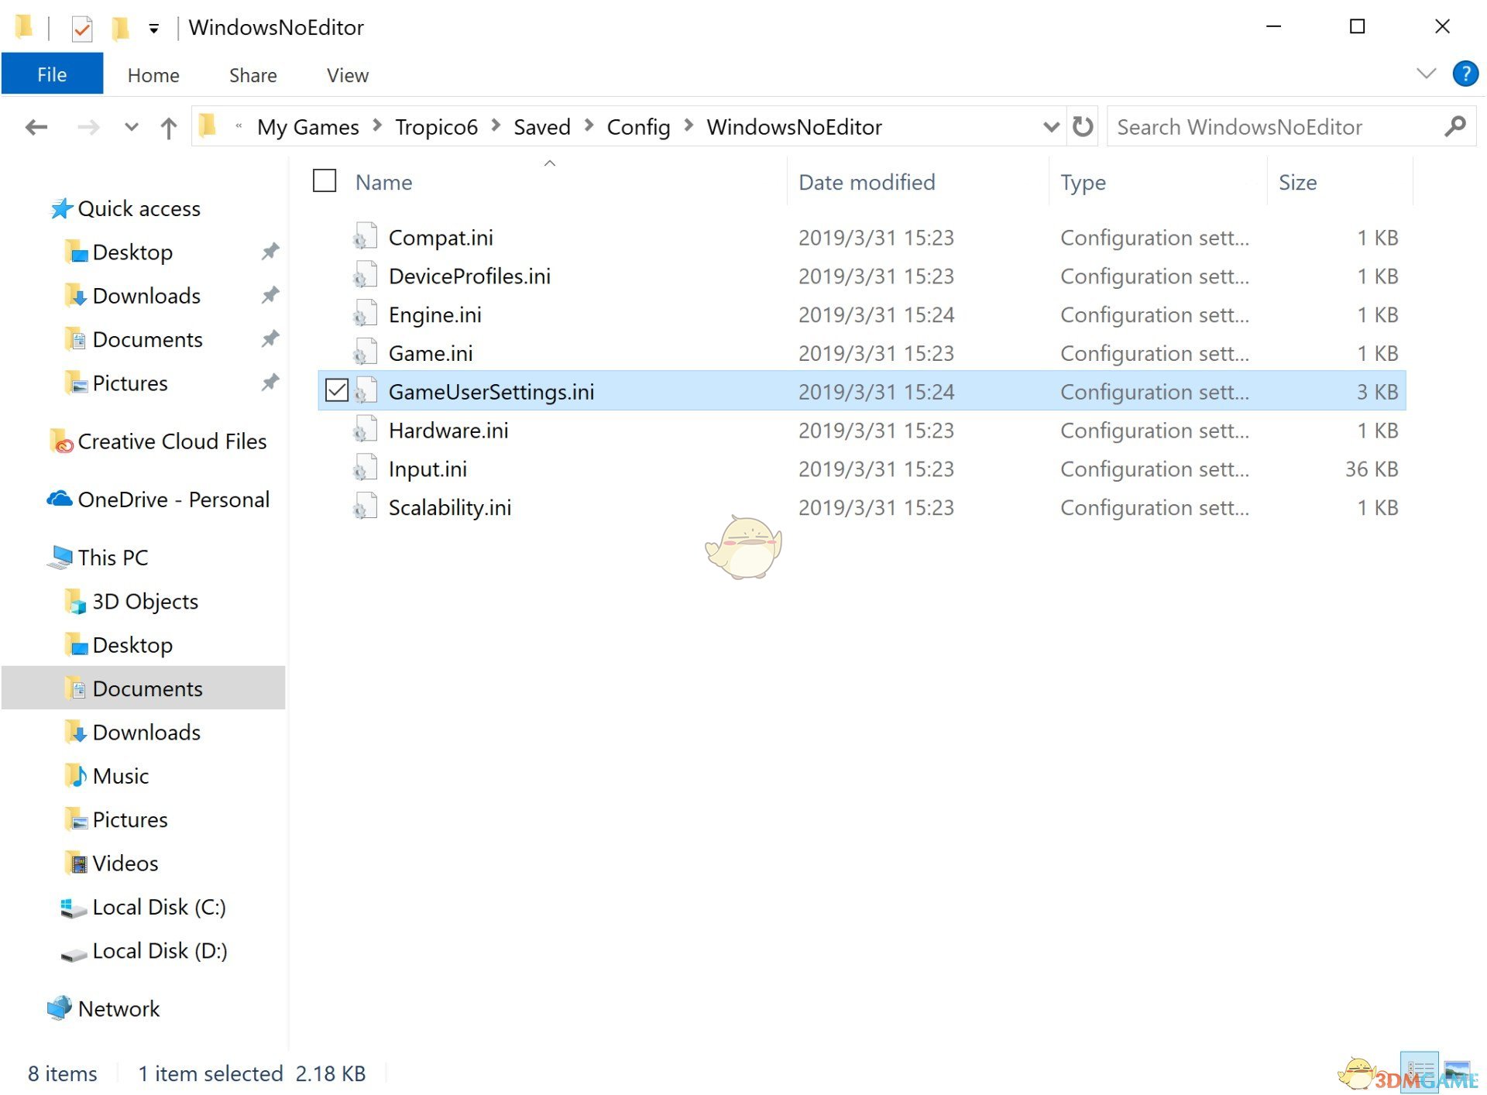Viewport: 1487px width, 1095px height.
Task: Expand the chevron after Saved in path
Action: click(589, 125)
